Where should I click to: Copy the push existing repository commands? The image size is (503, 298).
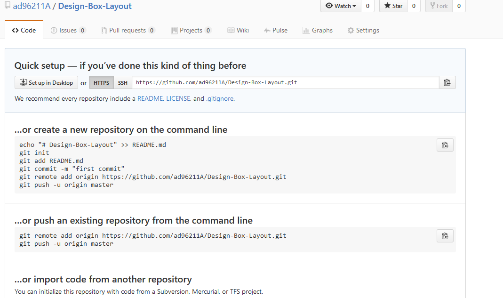[445, 236]
